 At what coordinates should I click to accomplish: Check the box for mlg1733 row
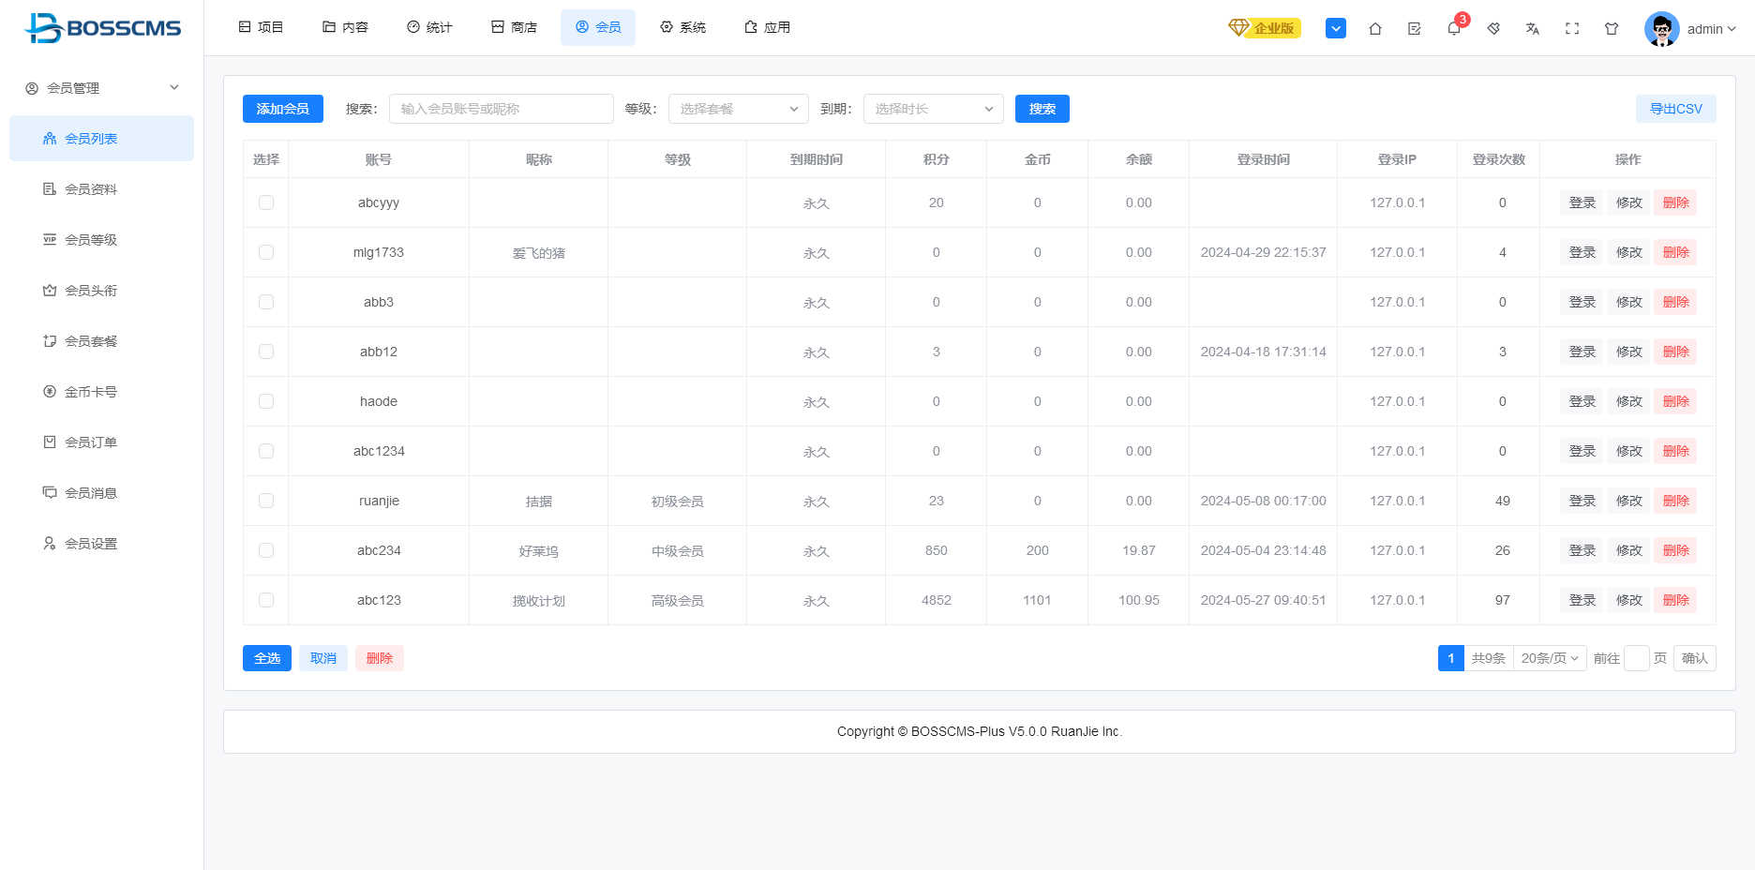[x=266, y=252]
